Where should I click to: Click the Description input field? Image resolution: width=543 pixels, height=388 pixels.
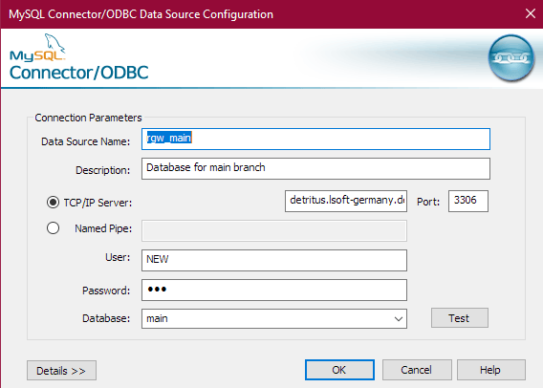click(x=315, y=168)
